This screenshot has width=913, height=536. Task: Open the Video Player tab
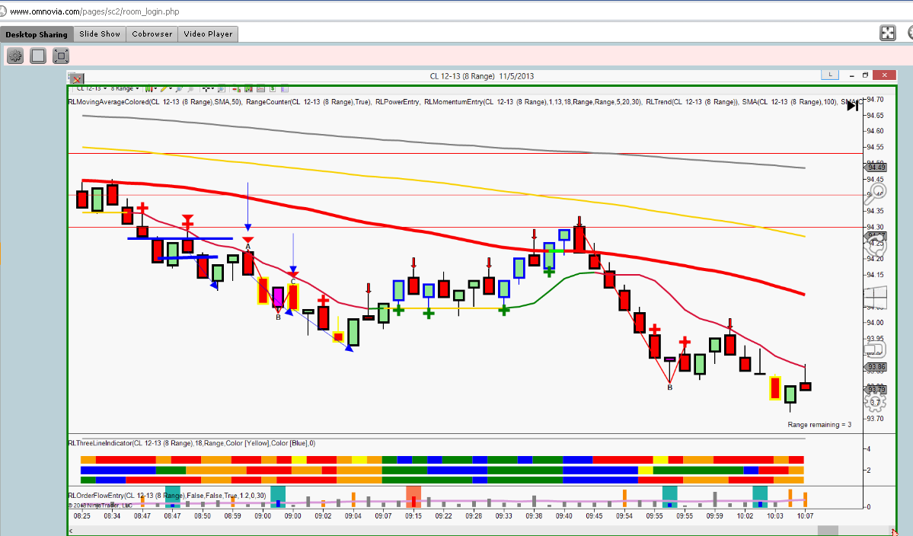208,34
